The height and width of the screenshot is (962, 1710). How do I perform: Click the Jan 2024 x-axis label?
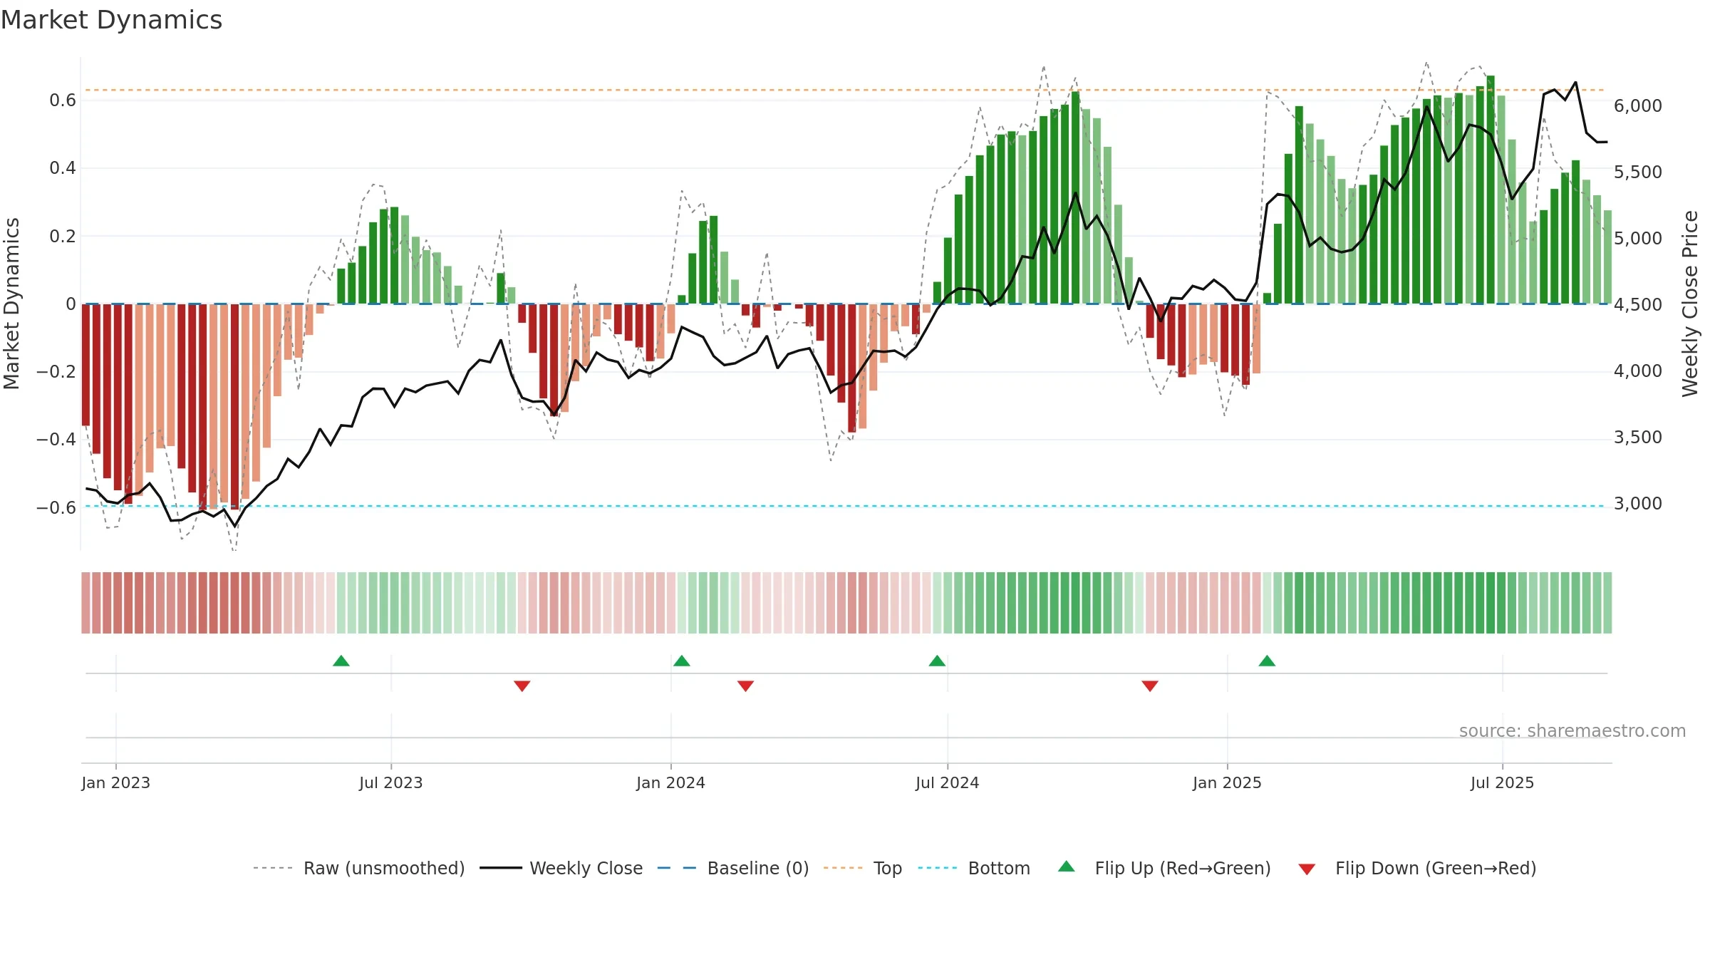pos(671,783)
